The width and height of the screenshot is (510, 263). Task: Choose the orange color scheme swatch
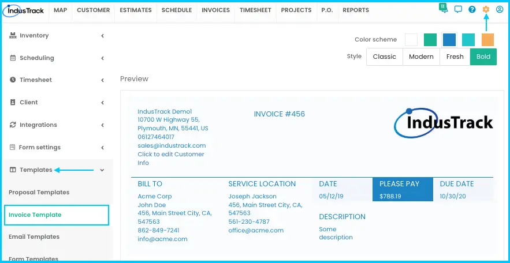(487, 40)
